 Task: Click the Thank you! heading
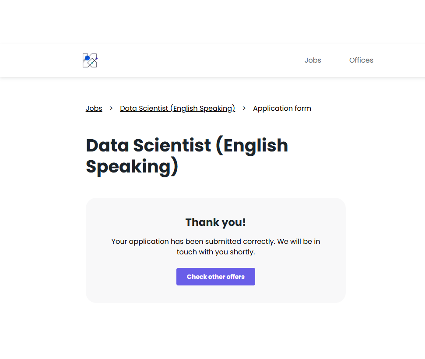pyautogui.click(x=216, y=222)
